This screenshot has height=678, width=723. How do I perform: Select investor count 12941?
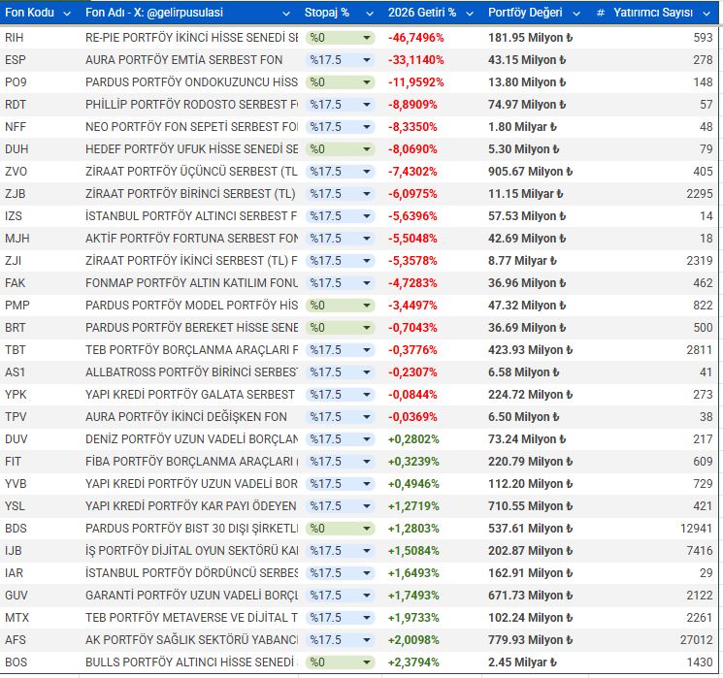point(696,529)
